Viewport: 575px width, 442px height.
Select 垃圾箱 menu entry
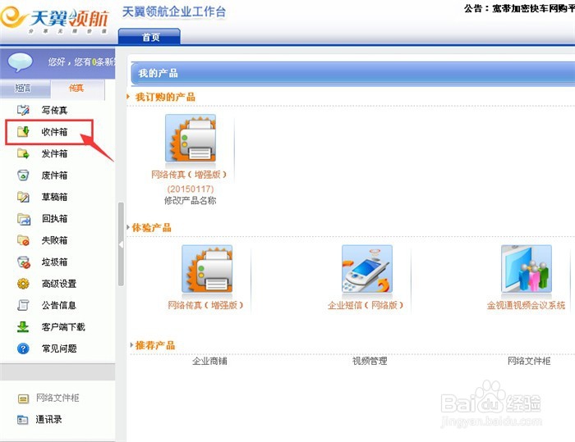point(54,262)
